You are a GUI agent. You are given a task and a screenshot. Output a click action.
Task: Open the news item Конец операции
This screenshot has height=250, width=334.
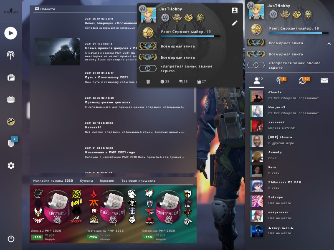point(111,23)
